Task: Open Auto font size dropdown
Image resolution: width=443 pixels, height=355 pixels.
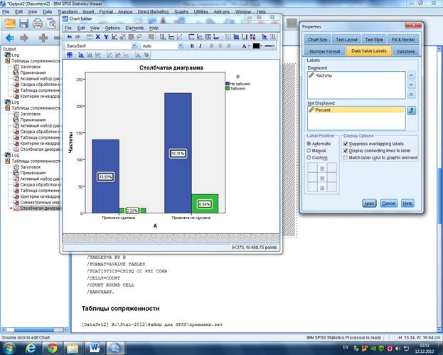Action: pyautogui.click(x=181, y=46)
